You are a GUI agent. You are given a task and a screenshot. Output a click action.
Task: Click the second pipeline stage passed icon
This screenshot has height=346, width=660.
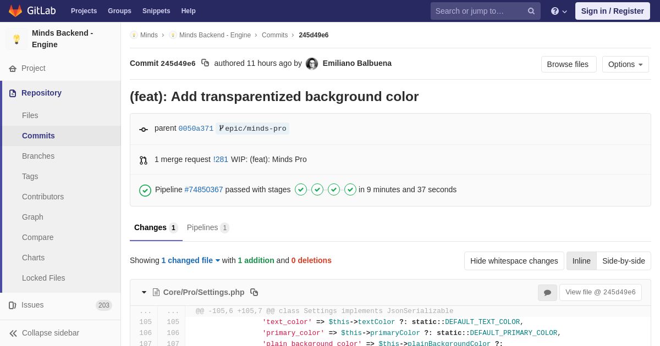coord(317,189)
